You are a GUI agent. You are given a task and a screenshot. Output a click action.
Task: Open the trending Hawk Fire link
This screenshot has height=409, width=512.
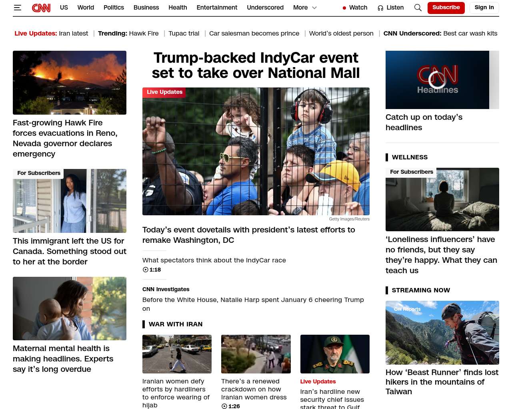click(x=143, y=34)
